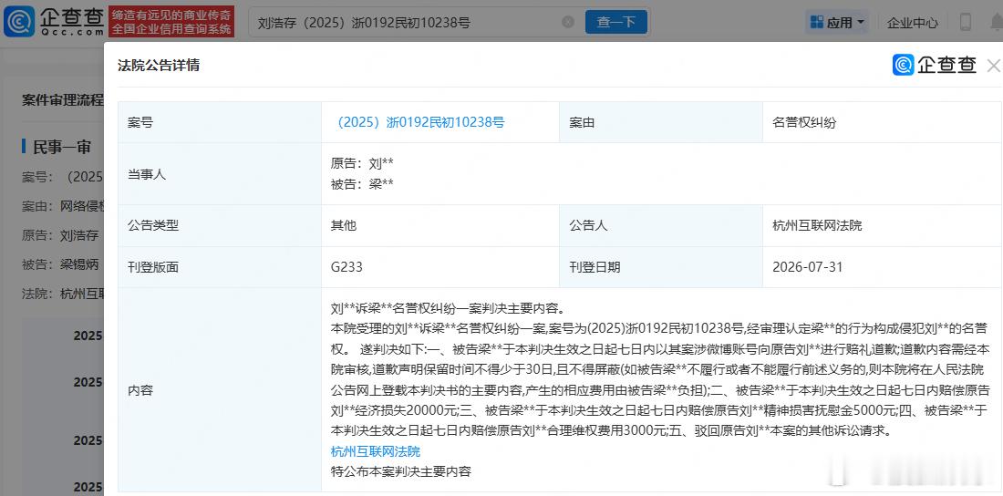The height and width of the screenshot is (496, 1003).
Task: Click 原告:刘浩存 in the background page
Action: [x=60, y=235]
